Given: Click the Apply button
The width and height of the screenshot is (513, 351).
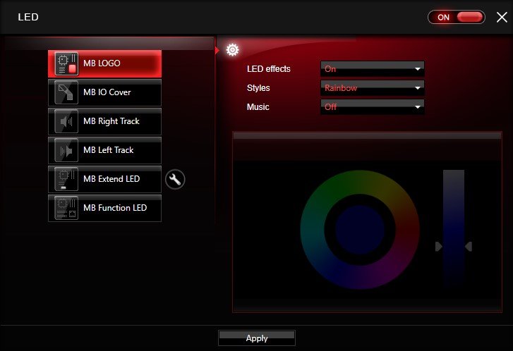Looking at the screenshot, I should pyautogui.click(x=257, y=338).
